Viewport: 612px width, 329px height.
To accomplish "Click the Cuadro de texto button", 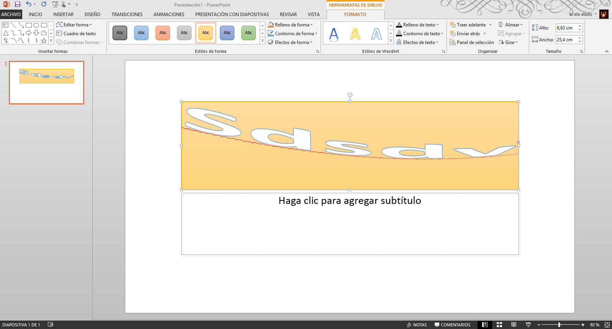I will pos(76,34).
